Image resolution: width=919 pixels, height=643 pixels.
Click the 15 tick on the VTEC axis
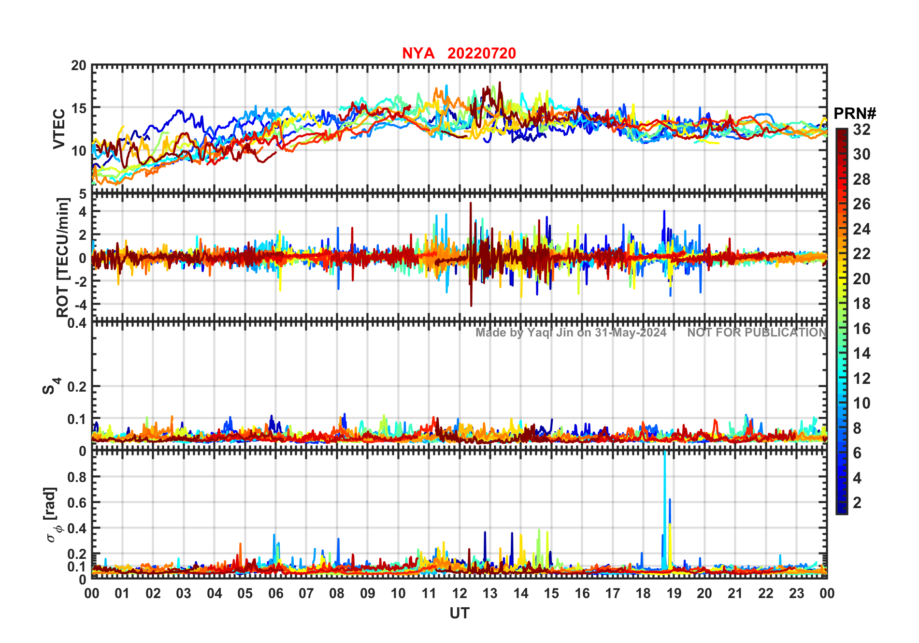(79, 108)
